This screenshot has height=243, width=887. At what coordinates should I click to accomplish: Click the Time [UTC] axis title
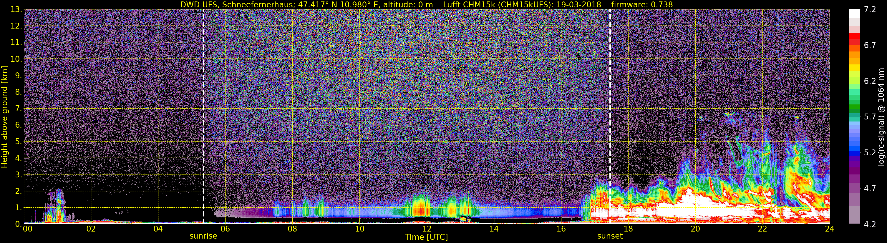coord(427,237)
